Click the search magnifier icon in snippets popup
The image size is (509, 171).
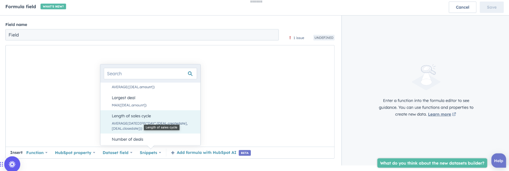point(190,74)
